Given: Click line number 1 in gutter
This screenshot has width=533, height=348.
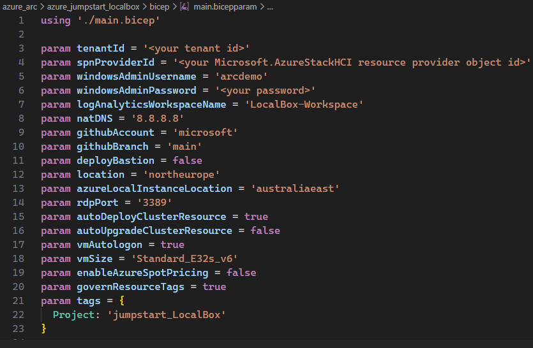Looking at the screenshot, I should pyautogui.click(x=21, y=20).
